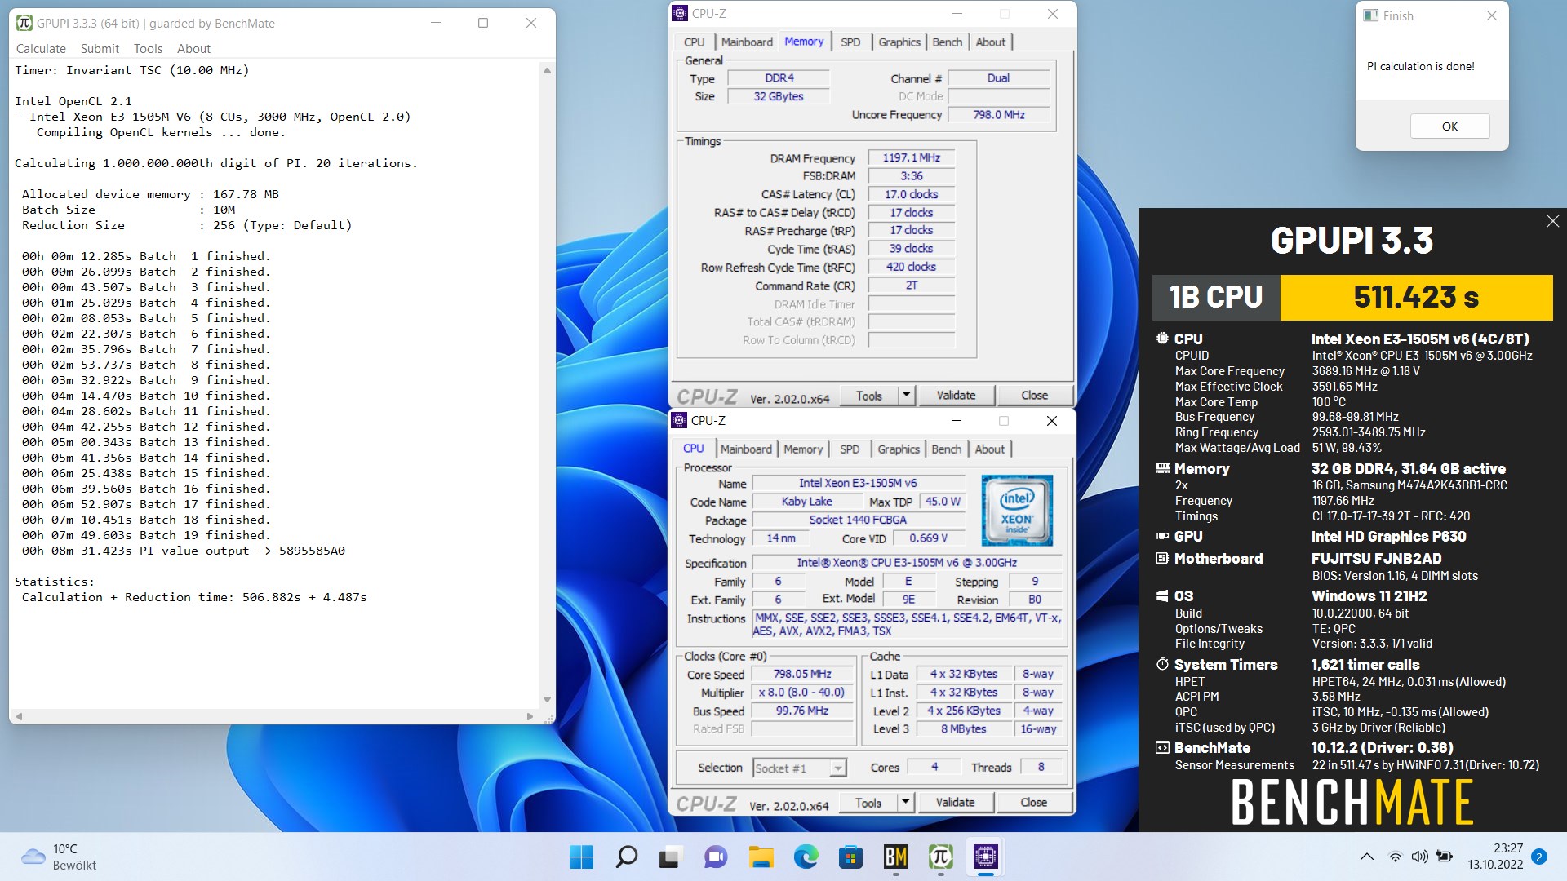
Task: Open taskbar Search magnifier icon
Action: [x=626, y=857]
